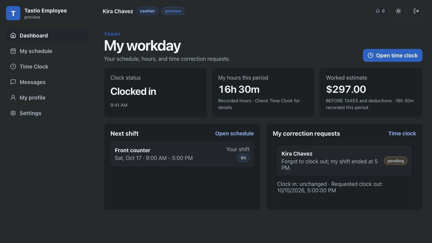Select My profile label in sidebar
The width and height of the screenshot is (432, 243).
[32, 98]
